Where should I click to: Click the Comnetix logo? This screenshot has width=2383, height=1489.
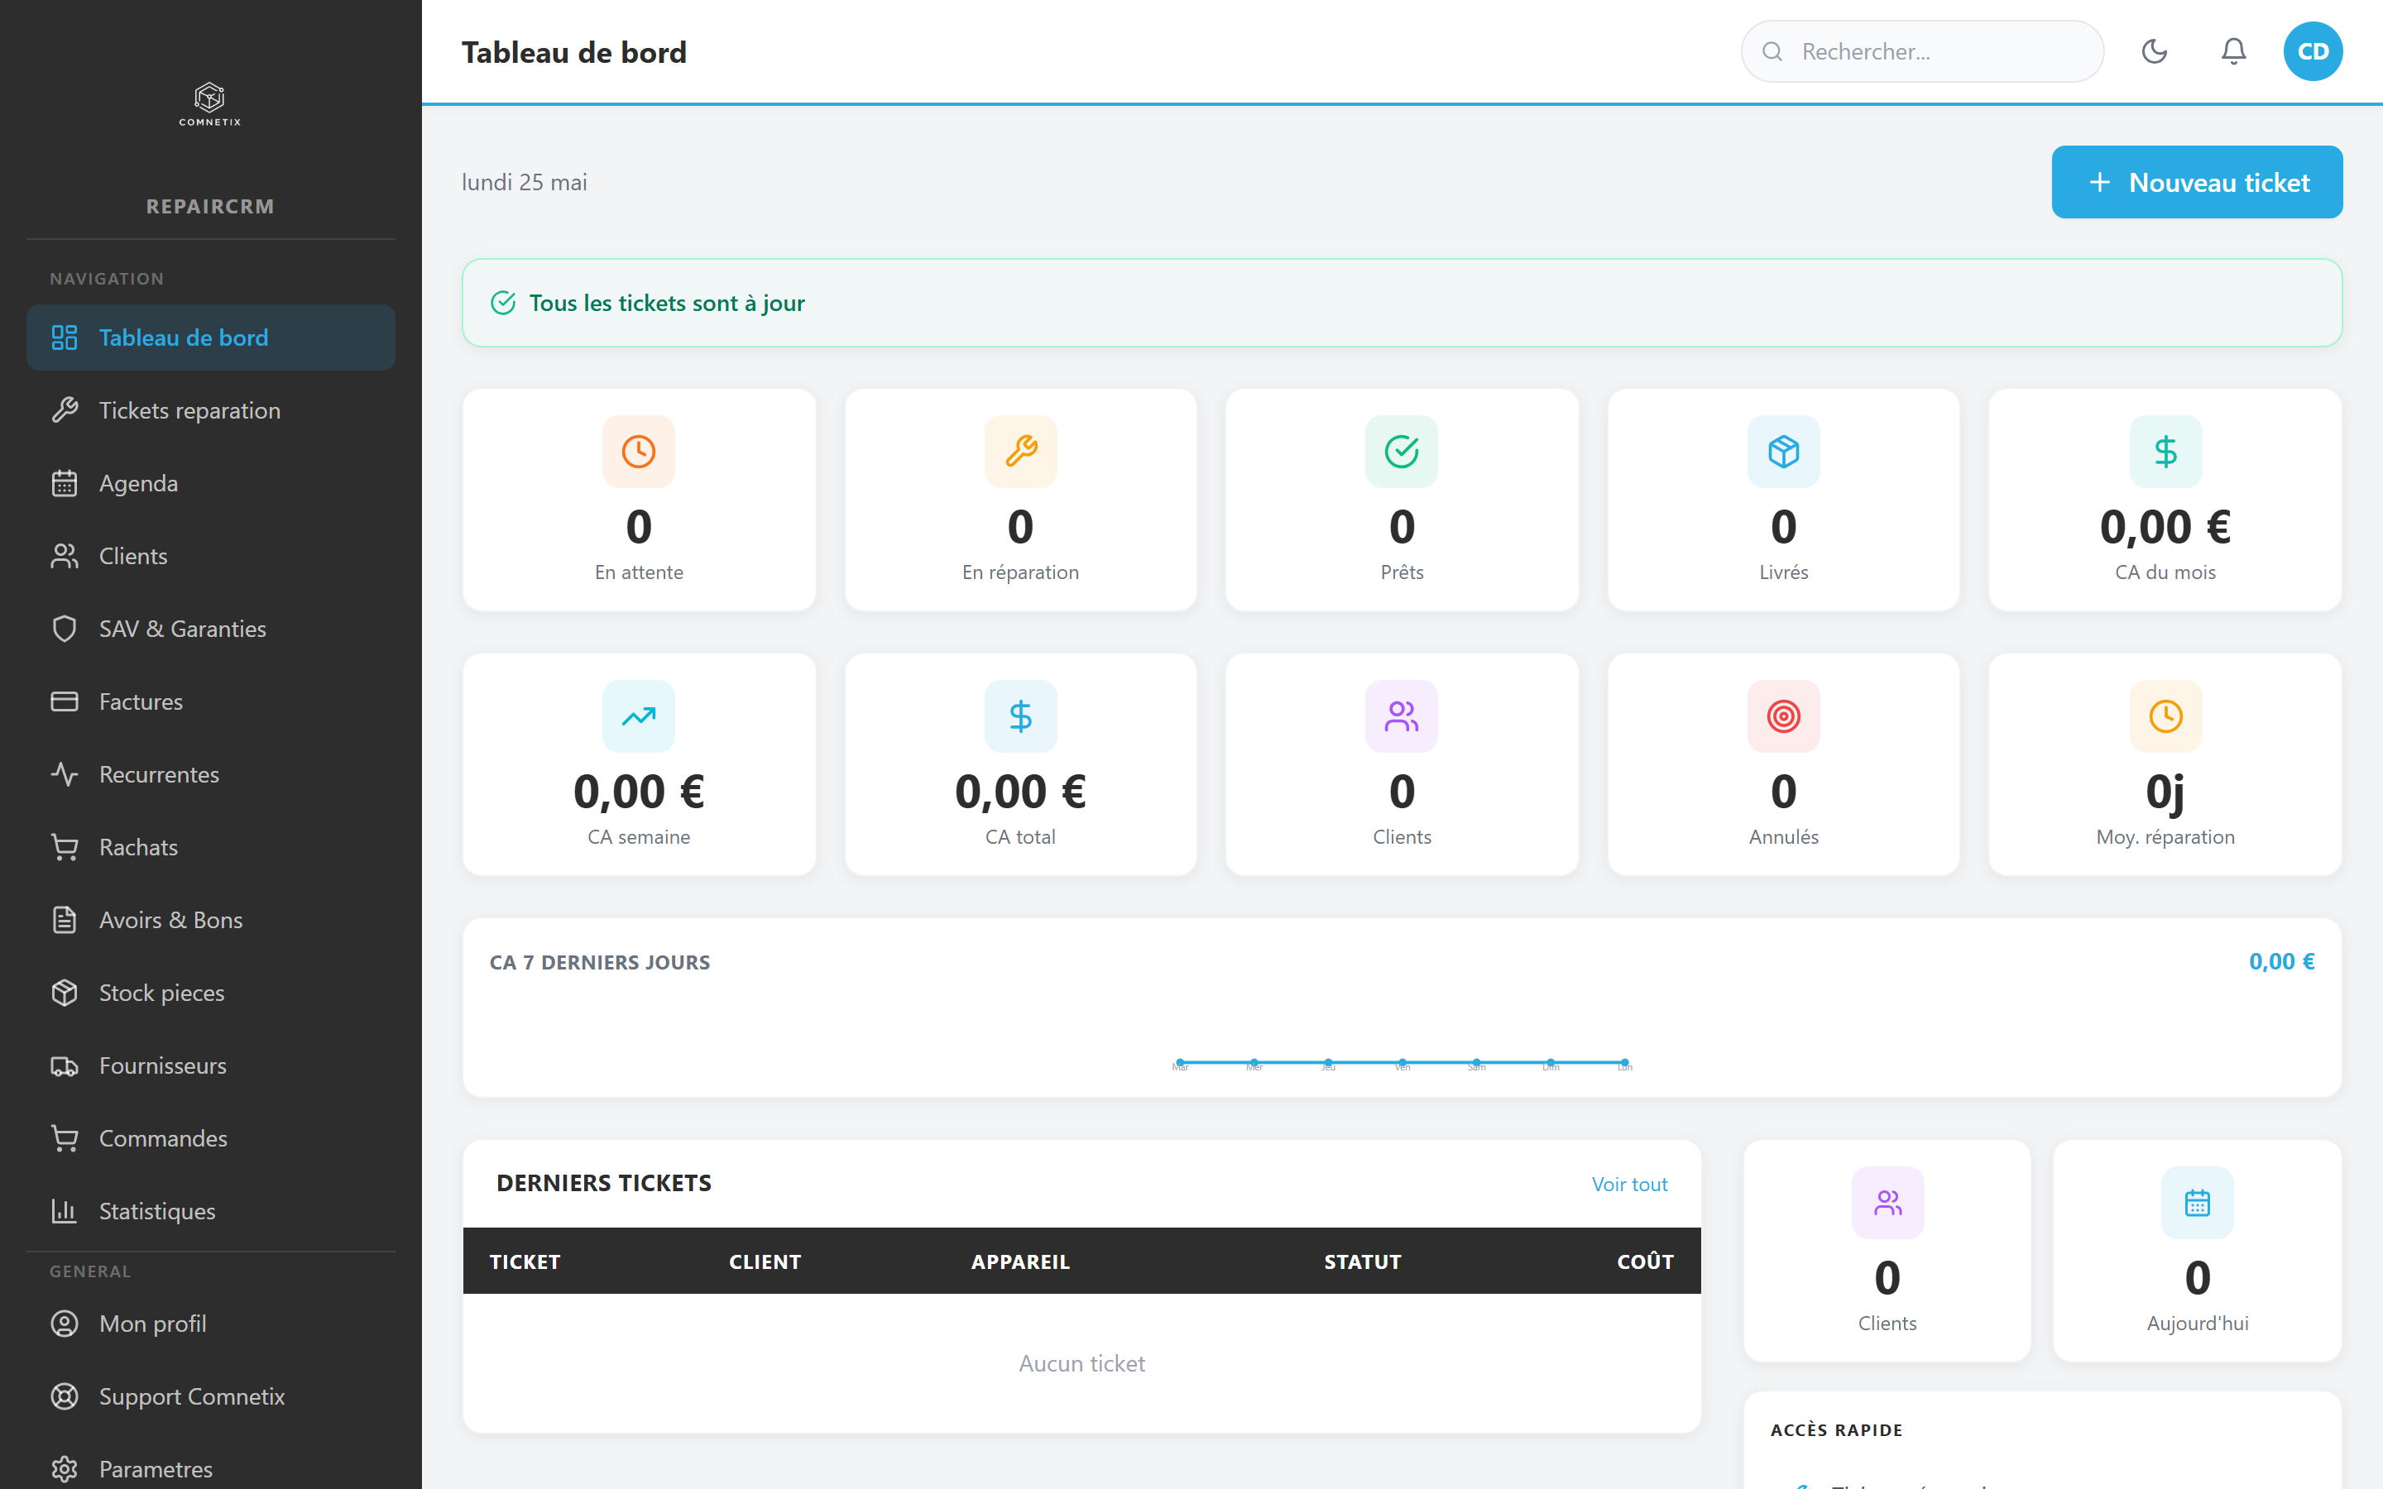(x=209, y=104)
